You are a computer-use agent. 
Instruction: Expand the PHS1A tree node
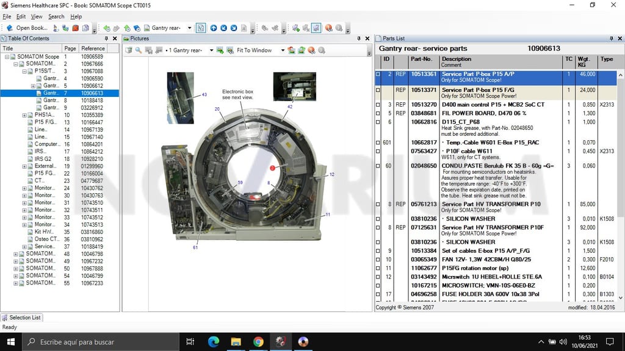(24, 115)
